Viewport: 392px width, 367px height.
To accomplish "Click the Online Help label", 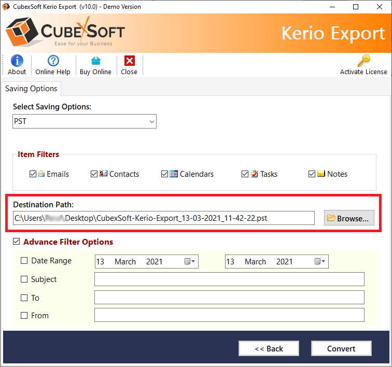I will tap(53, 72).
